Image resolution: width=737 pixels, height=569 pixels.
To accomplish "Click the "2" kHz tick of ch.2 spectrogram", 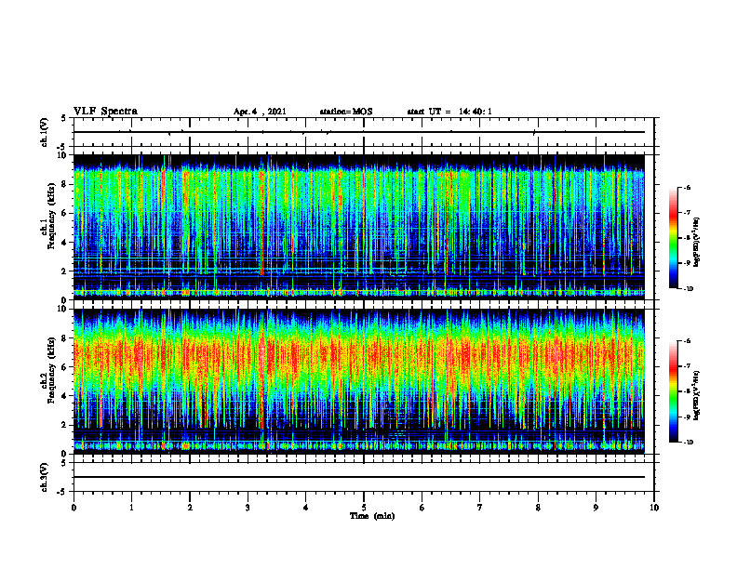I will tap(65, 425).
